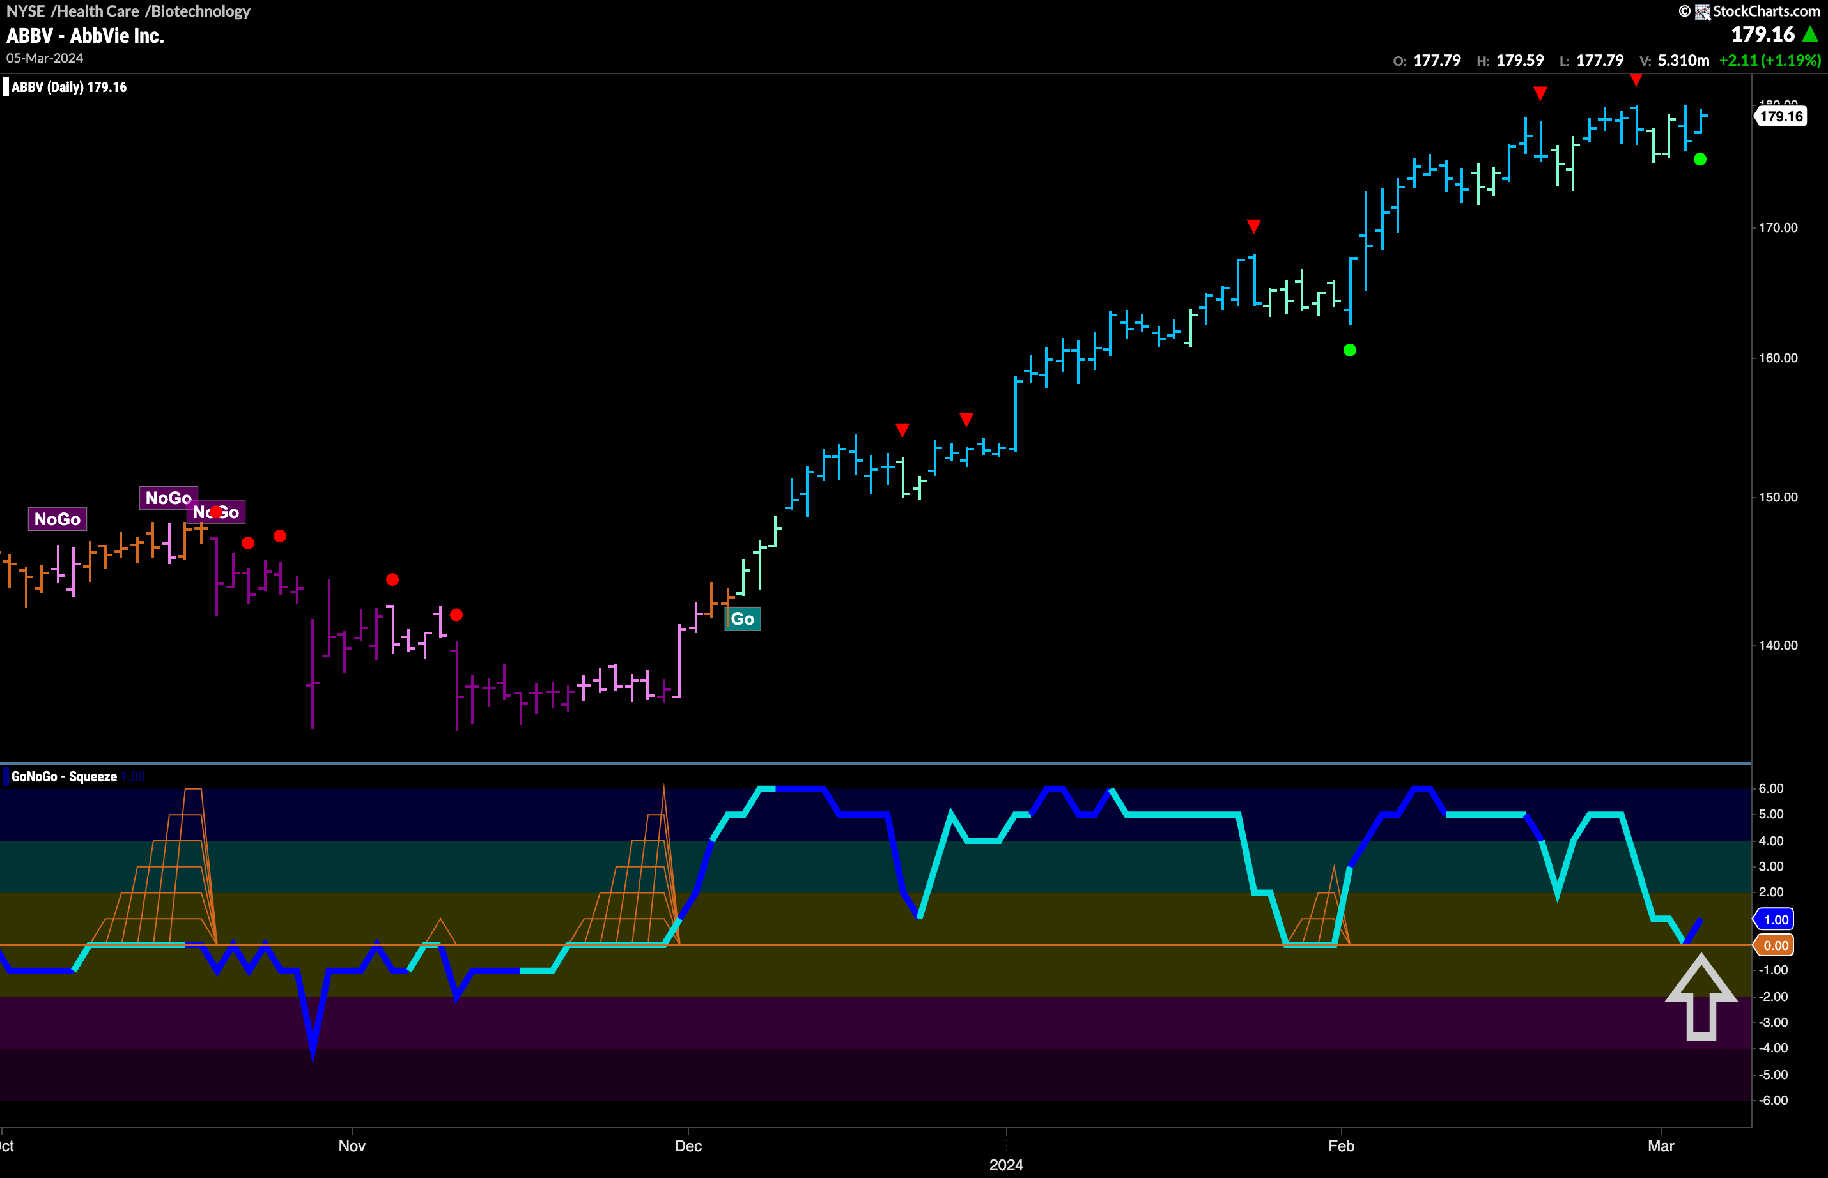Click the 6.00 oscillator axis label
Image resolution: width=1828 pixels, height=1178 pixels.
pos(1770,789)
